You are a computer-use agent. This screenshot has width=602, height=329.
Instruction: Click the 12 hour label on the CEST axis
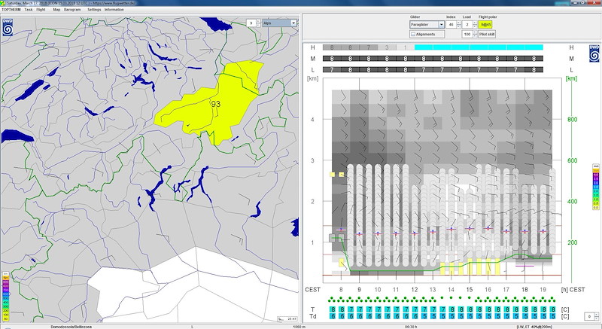click(415, 289)
